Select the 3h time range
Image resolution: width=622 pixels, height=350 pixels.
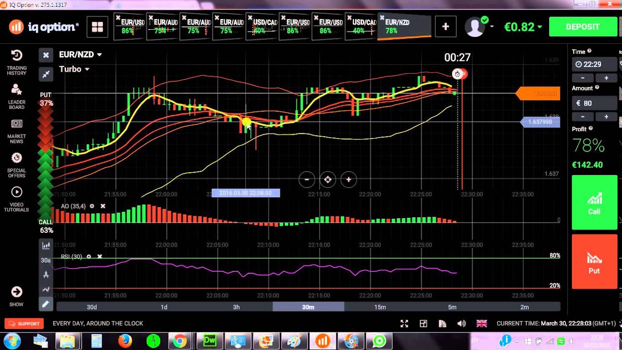[236, 307]
